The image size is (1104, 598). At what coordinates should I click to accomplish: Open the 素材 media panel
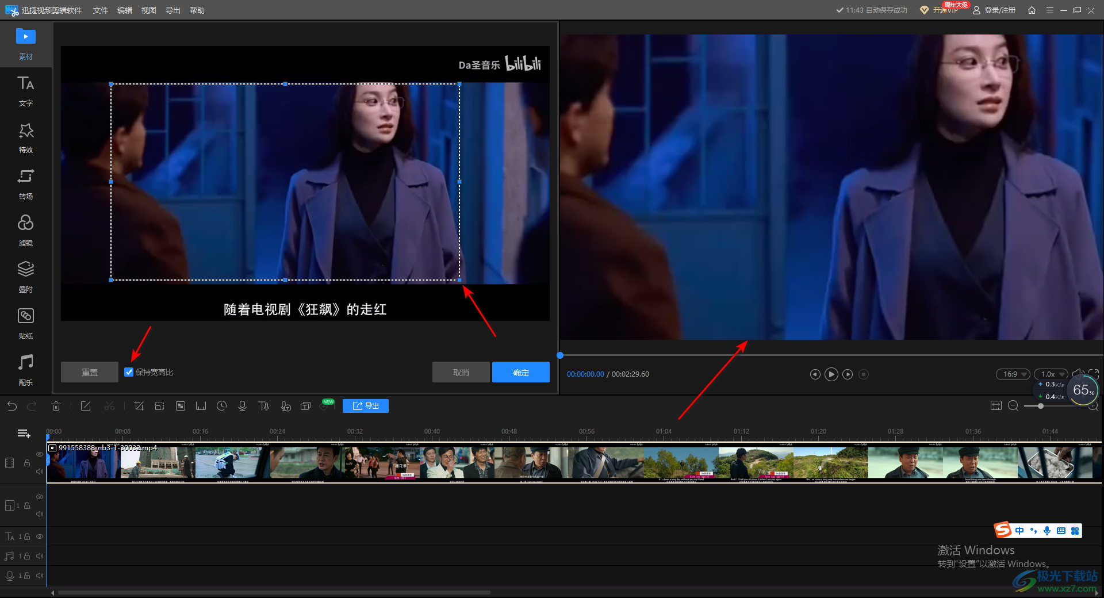point(26,44)
